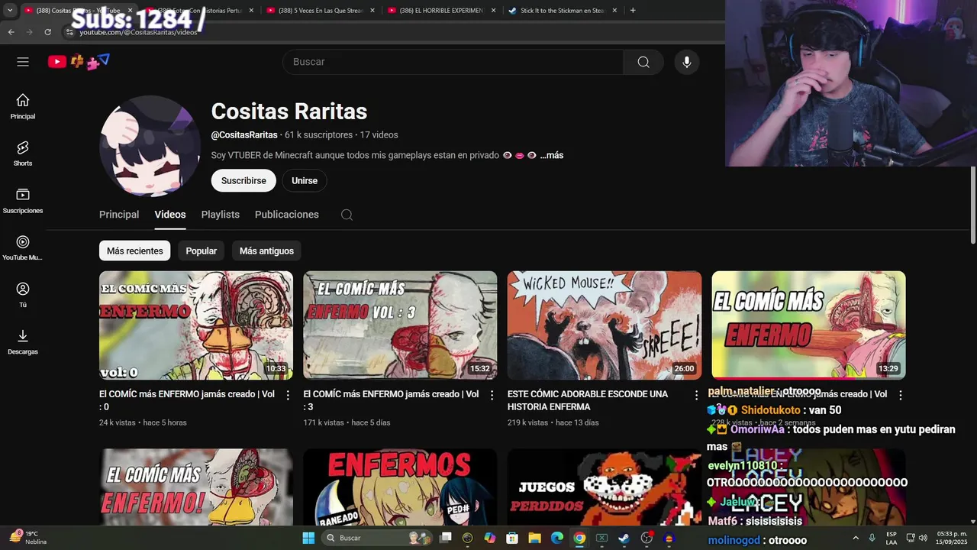The image size is (977, 550).
Task: Open Steam from the taskbar
Action: tap(624, 538)
